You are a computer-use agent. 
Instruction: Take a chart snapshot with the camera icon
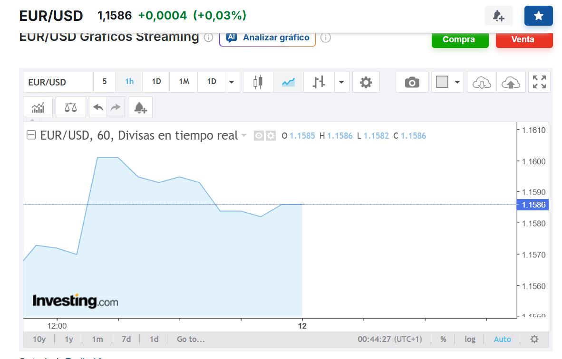pyautogui.click(x=412, y=82)
